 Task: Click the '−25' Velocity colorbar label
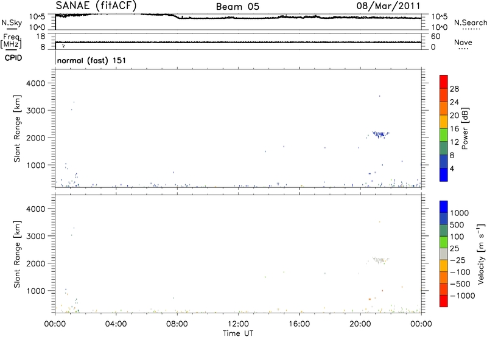[458, 260]
